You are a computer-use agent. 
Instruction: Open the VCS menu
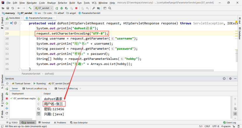click(x=94, y=3)
